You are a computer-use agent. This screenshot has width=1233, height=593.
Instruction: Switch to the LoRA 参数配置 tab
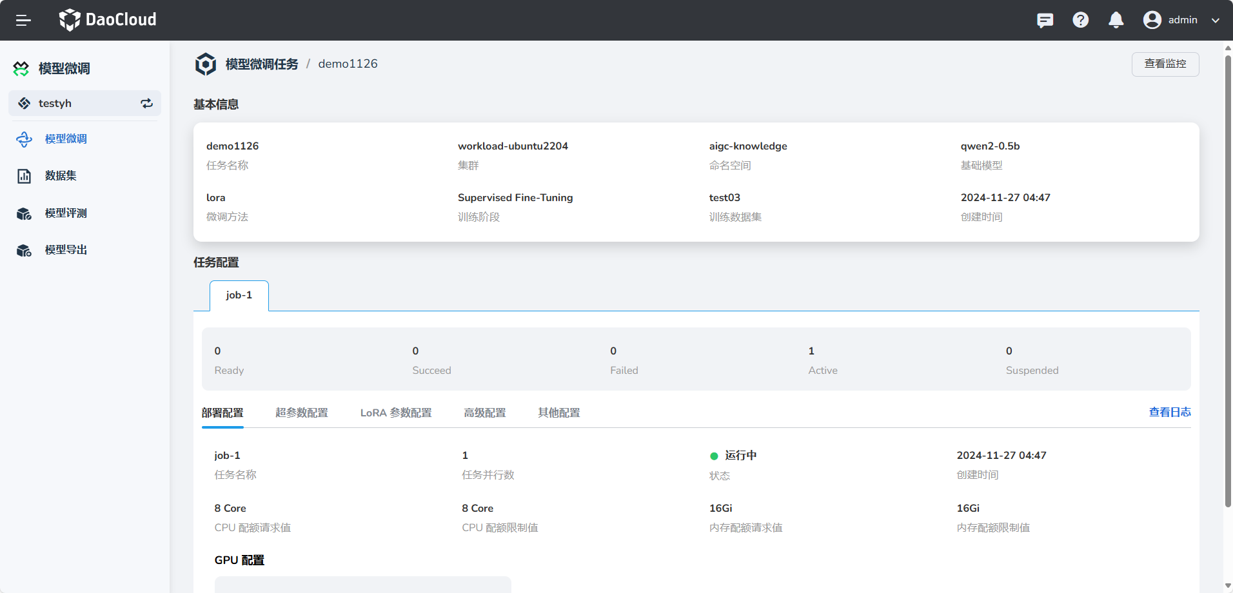(396, 413)
